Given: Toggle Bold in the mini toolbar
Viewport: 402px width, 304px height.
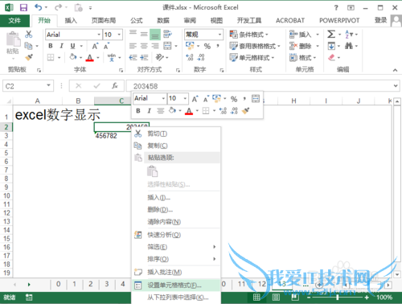Looking at the screenshot, I should click(x=138, y=111).
